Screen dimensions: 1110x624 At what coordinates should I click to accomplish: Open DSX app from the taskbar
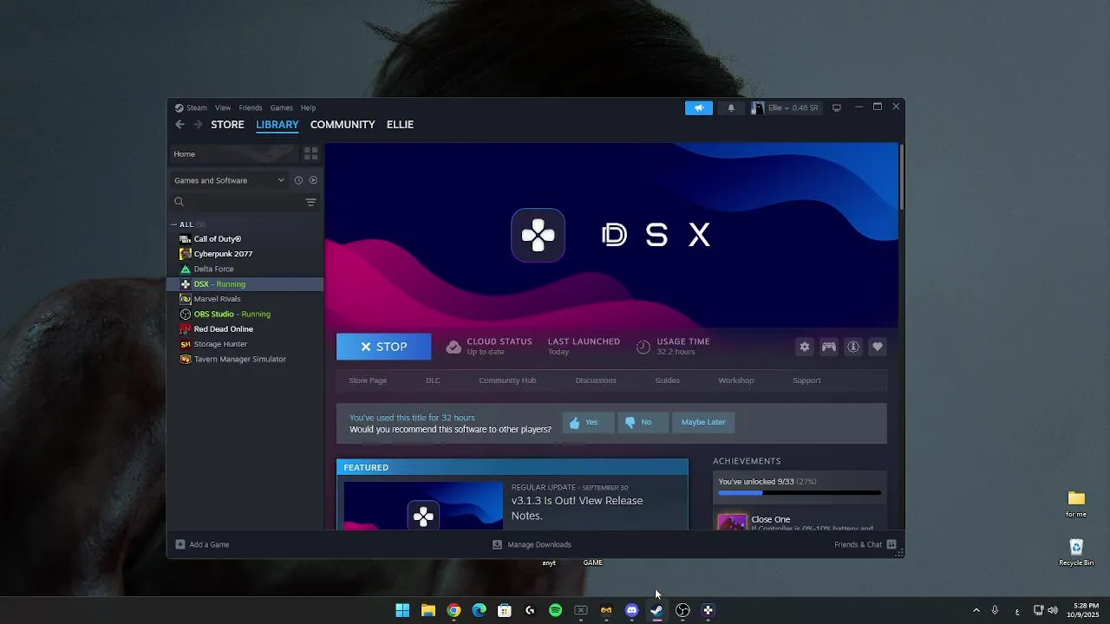click(x=708, y=610)
